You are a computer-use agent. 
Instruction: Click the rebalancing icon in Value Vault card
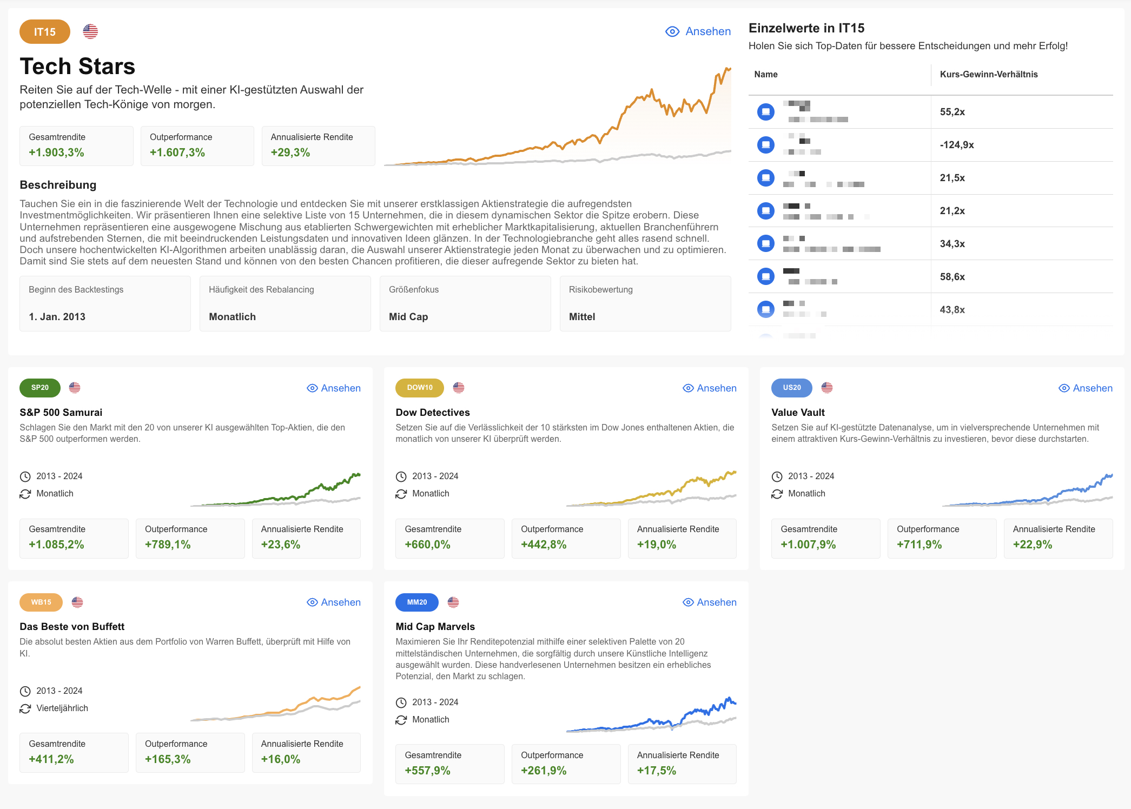pyautogui.click(x=777, y=494)
